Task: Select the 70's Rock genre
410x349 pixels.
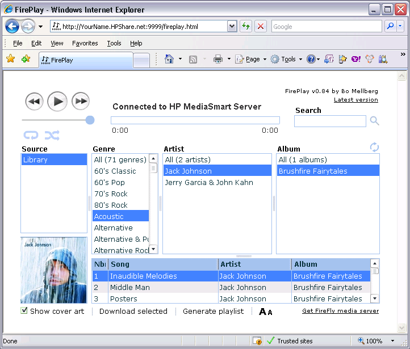Action: [x=120, y=194]
